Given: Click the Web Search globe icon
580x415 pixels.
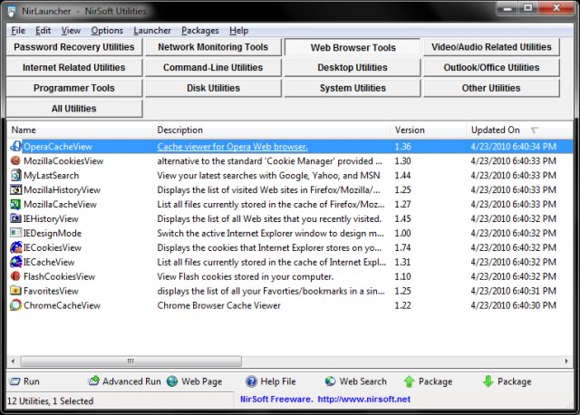Looking at the screenshot, I should 330,381.
